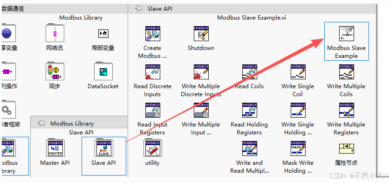Screen dimensions: 389x183
Task: Select the Read Discrete Inputs VI
Action: point(153,72)
